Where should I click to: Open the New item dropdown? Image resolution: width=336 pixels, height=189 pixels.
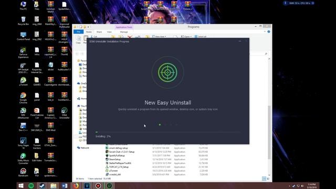coord(159,36)
